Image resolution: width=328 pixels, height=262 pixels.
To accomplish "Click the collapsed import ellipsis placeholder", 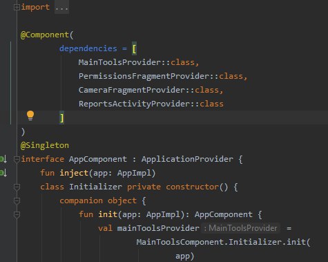I will tap(61, 8).
